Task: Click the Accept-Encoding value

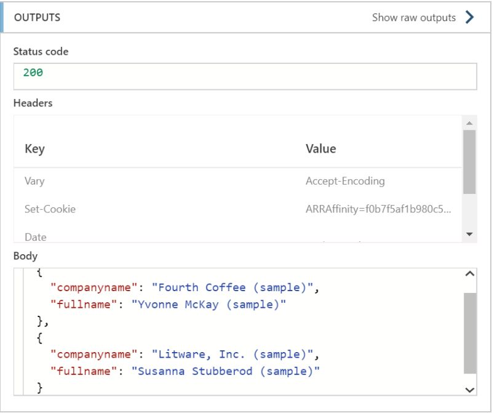Action: pos(346,181)
